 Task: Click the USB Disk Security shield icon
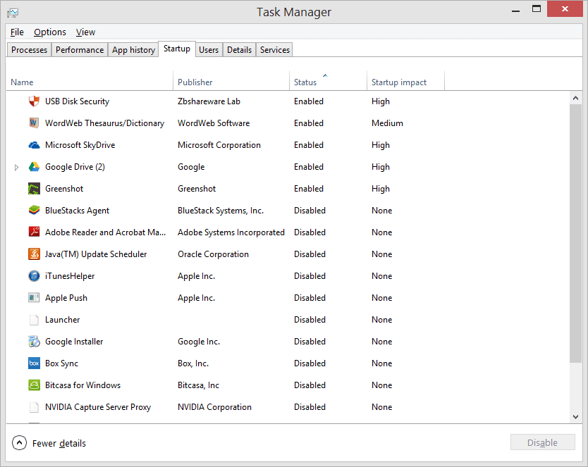tap(34, 101)
